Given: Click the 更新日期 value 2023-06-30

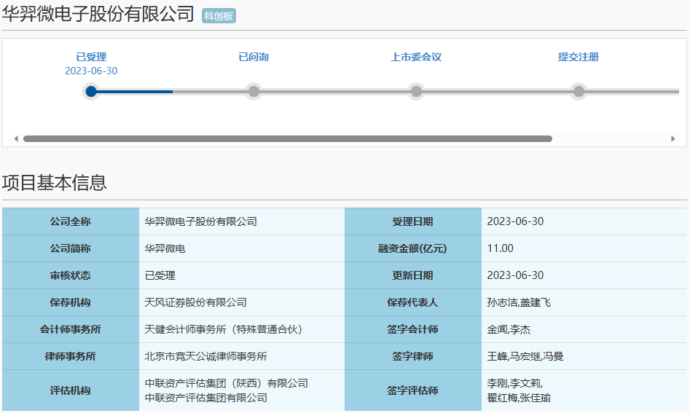Looking at the screenshot, I should tap(515, 275).
